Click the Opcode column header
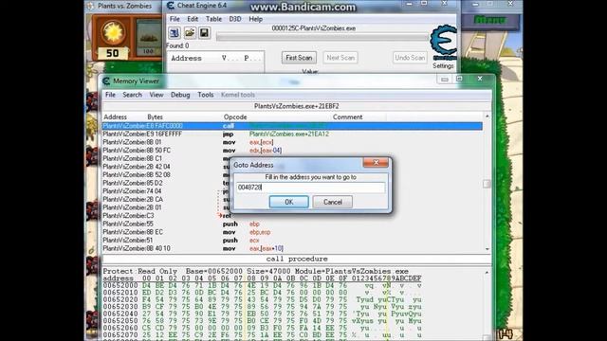607x341 pixels. coord(235,117)
